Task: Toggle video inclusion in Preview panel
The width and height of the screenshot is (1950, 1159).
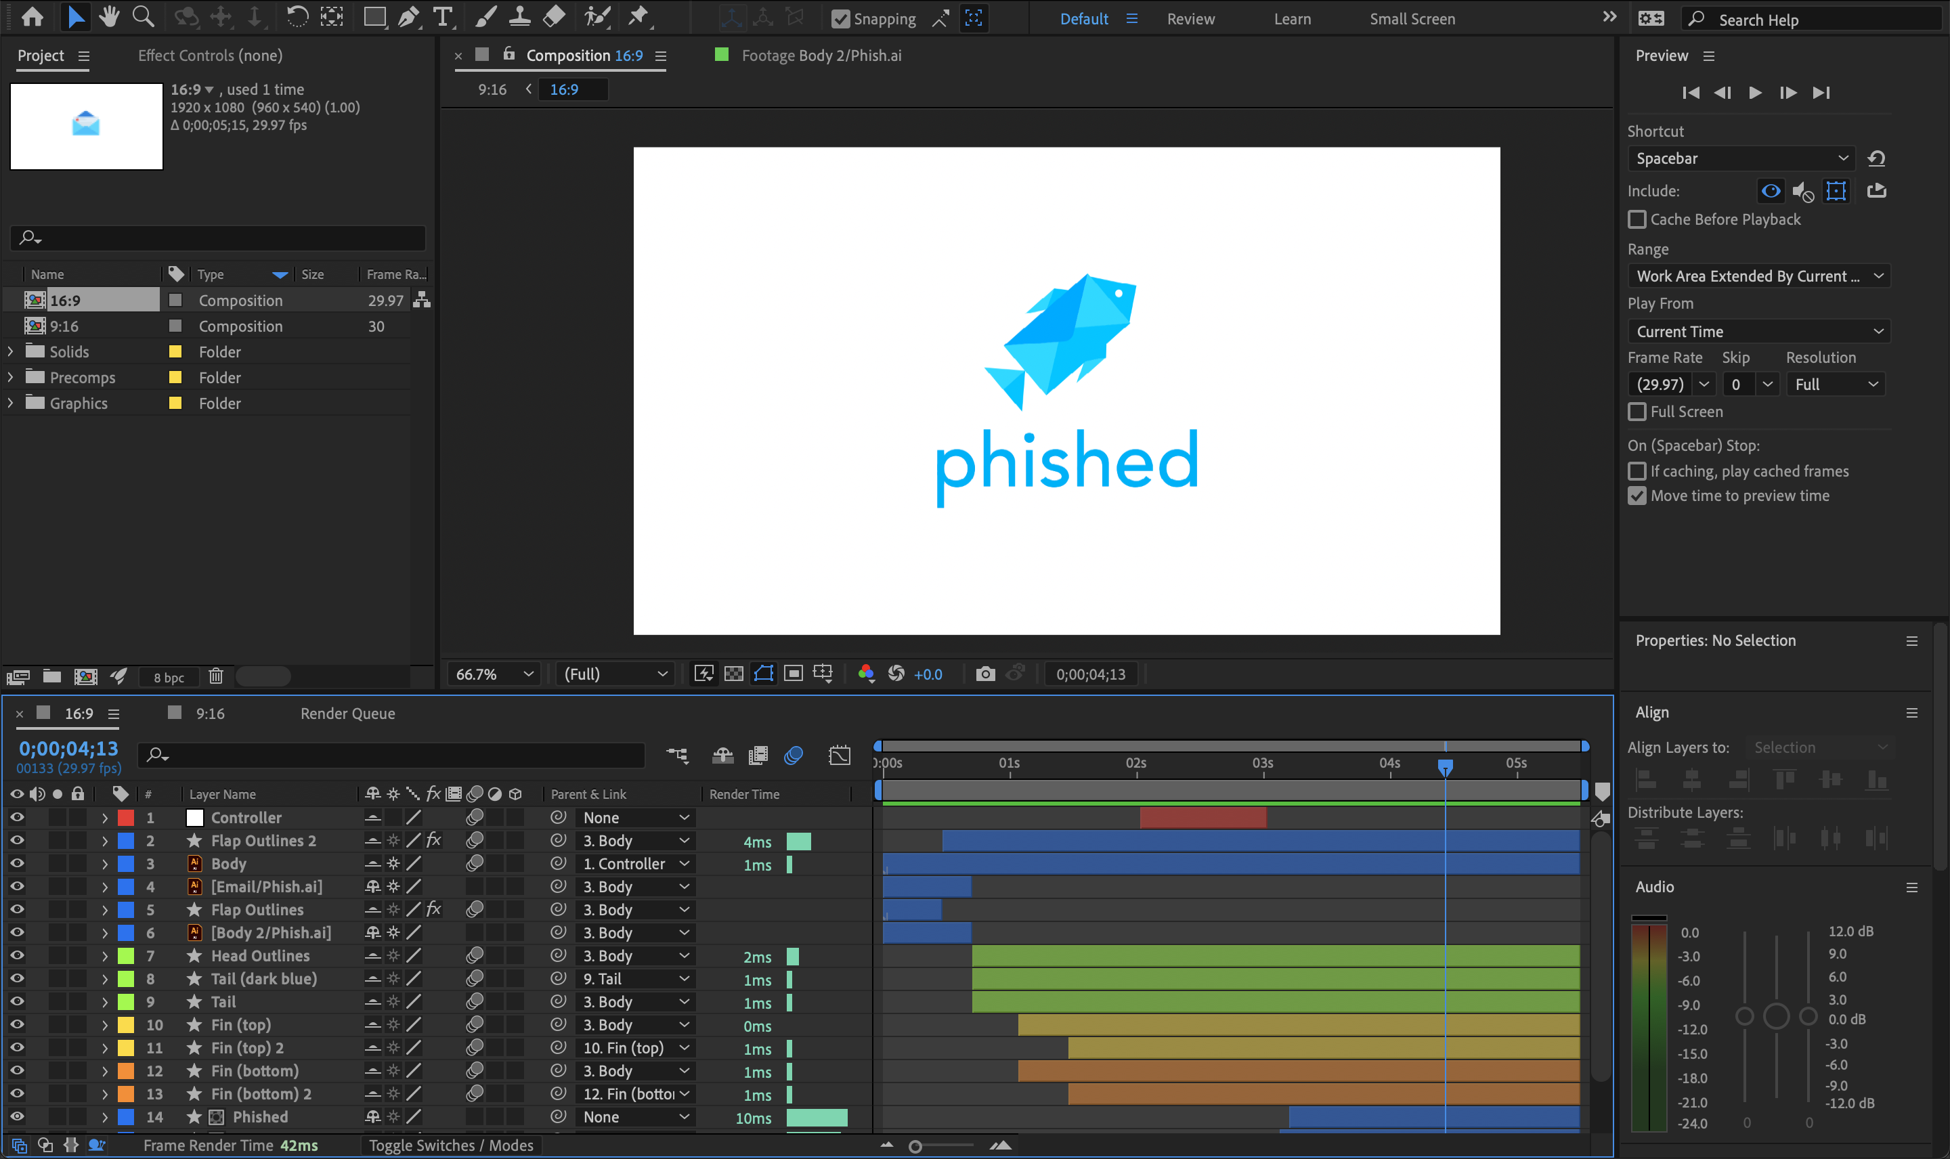Action: click(x=1771, y=190)
